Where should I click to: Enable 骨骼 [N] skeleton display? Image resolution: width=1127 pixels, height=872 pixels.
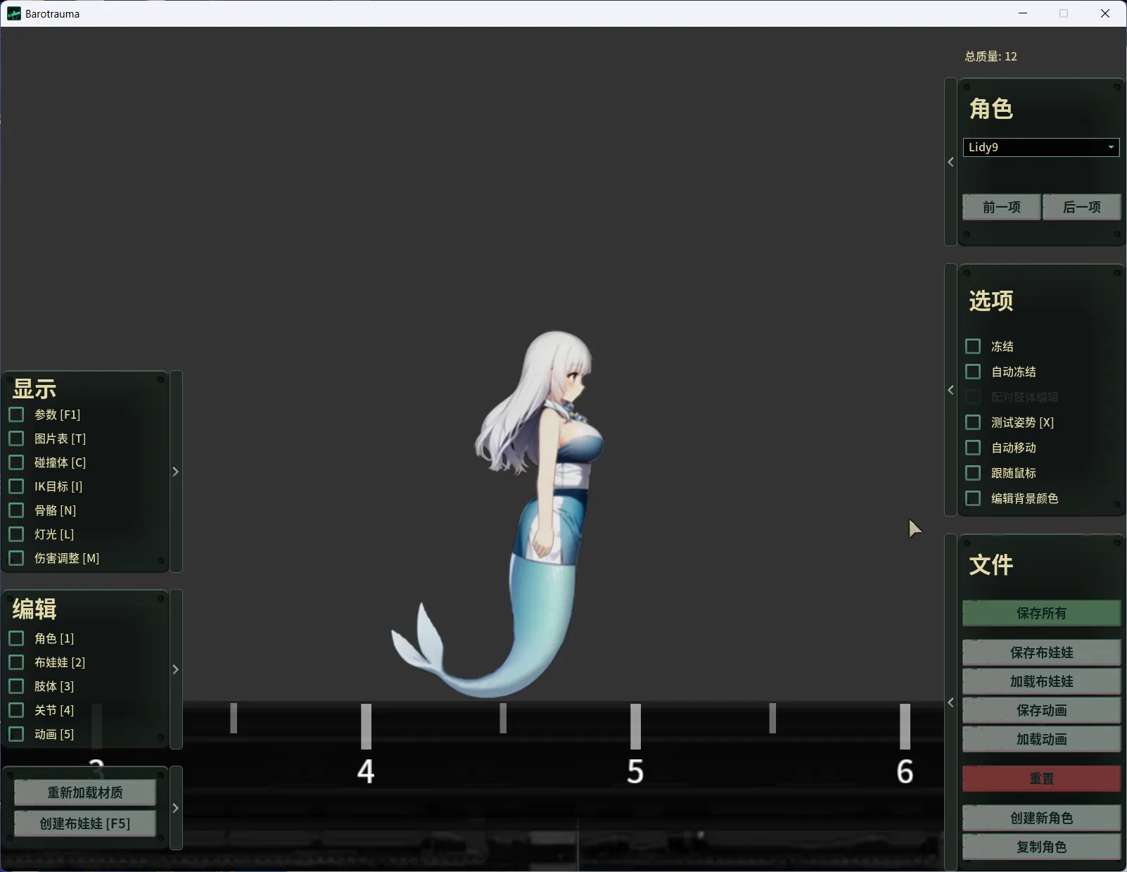(16, 510)
